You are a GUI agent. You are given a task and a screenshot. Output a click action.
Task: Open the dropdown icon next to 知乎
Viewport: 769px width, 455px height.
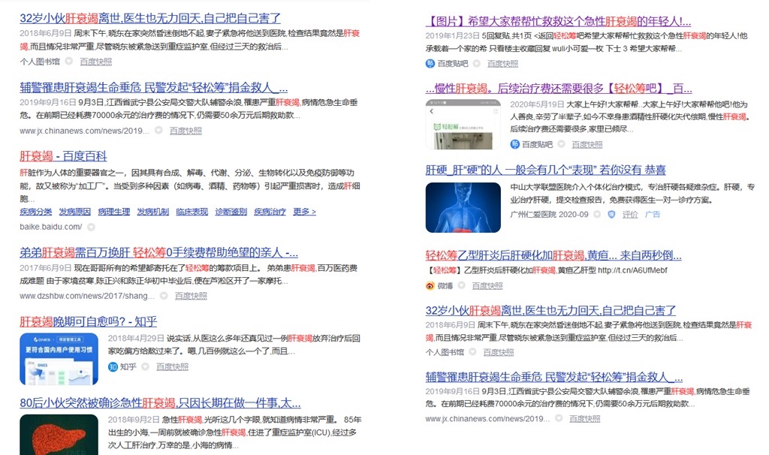pyautogui.click(x=145, y=366)
